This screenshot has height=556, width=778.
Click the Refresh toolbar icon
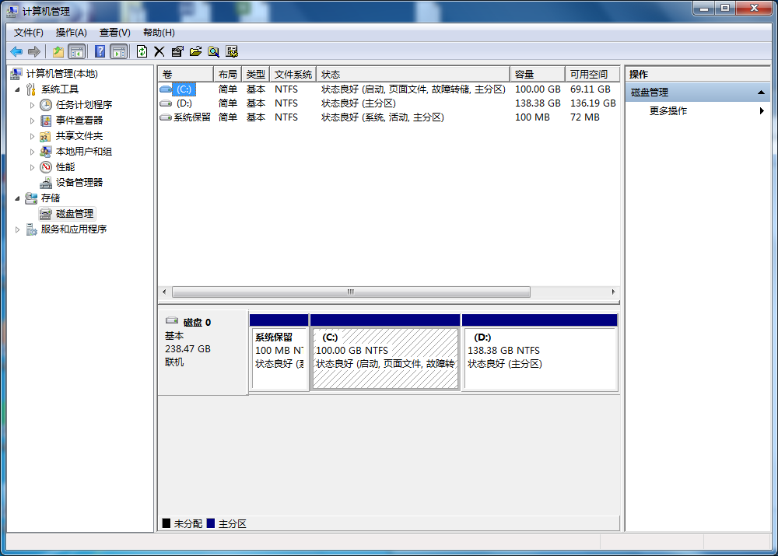[142, 51]
